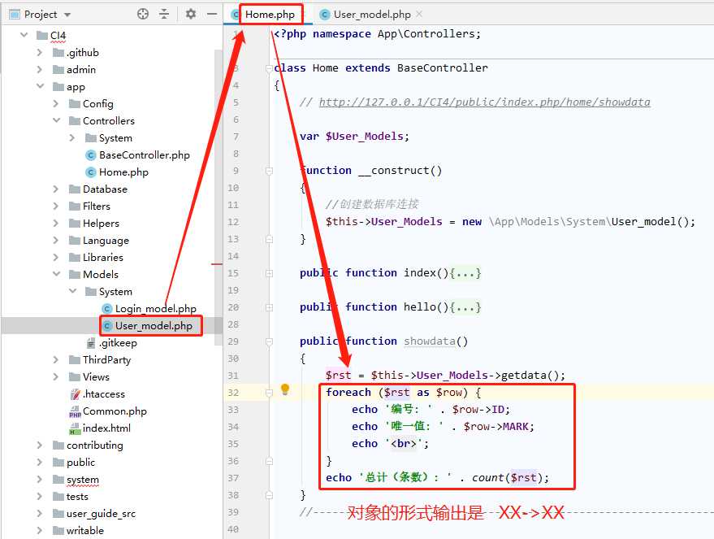714x539 pixels.
Task: Unfold the hello() function
Action: coord(269,307)
